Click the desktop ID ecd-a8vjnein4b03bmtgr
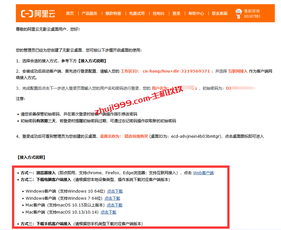Image resolution: width=281 pixels, height=230 pixels. 196,136
